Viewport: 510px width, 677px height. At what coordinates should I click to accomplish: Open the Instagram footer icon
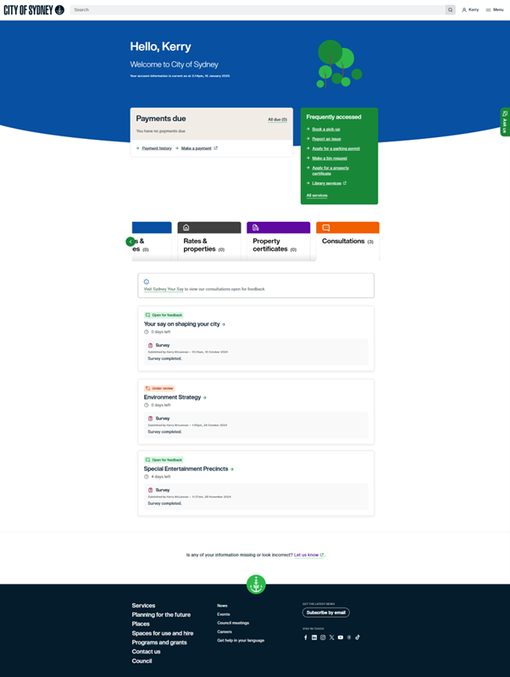click(x=323, y=637)
